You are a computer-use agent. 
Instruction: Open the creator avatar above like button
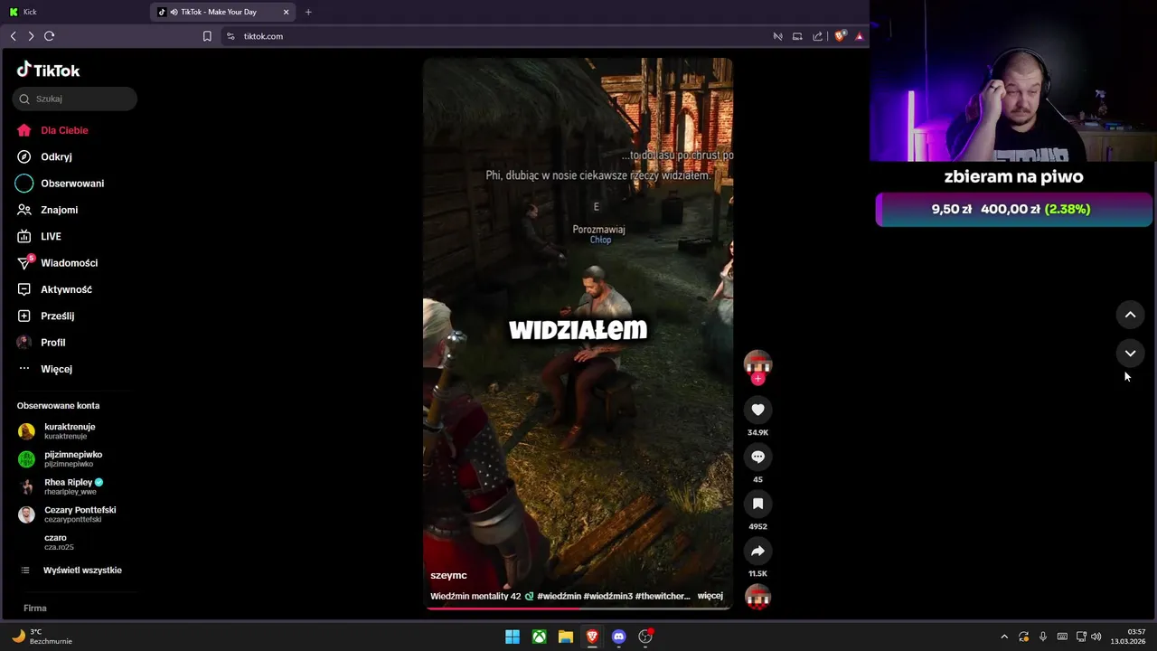(757, 363)
